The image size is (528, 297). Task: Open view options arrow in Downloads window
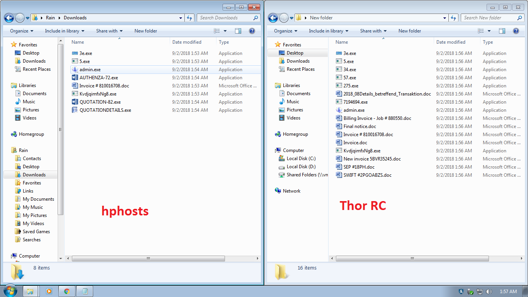pos(225,31)
